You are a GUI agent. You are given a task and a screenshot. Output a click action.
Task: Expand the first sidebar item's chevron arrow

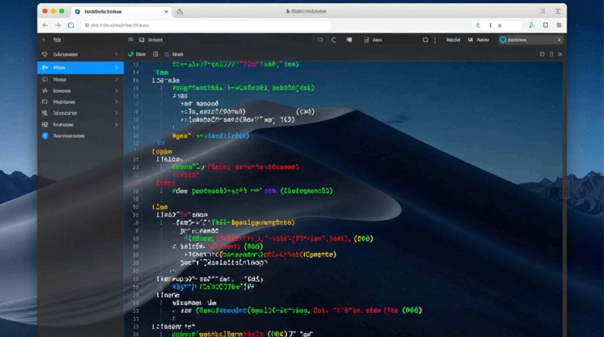(x=116, y=54)
